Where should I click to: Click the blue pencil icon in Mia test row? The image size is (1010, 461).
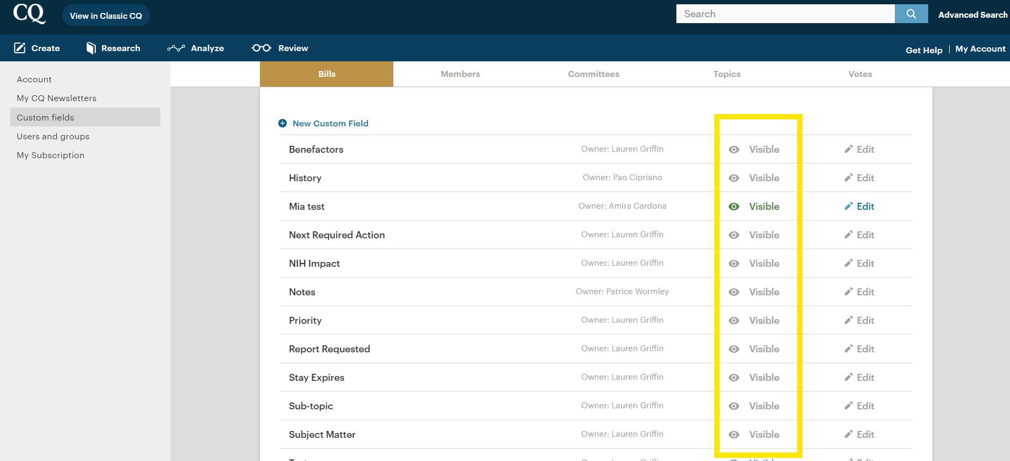coord(849,206)
